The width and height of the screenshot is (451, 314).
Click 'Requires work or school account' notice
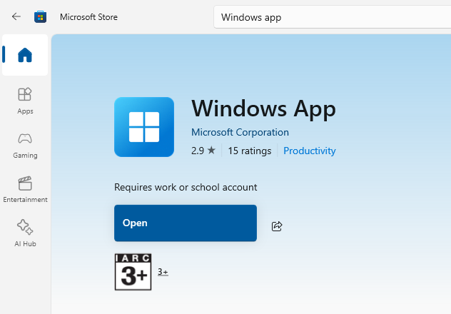(x=186, y=187)
